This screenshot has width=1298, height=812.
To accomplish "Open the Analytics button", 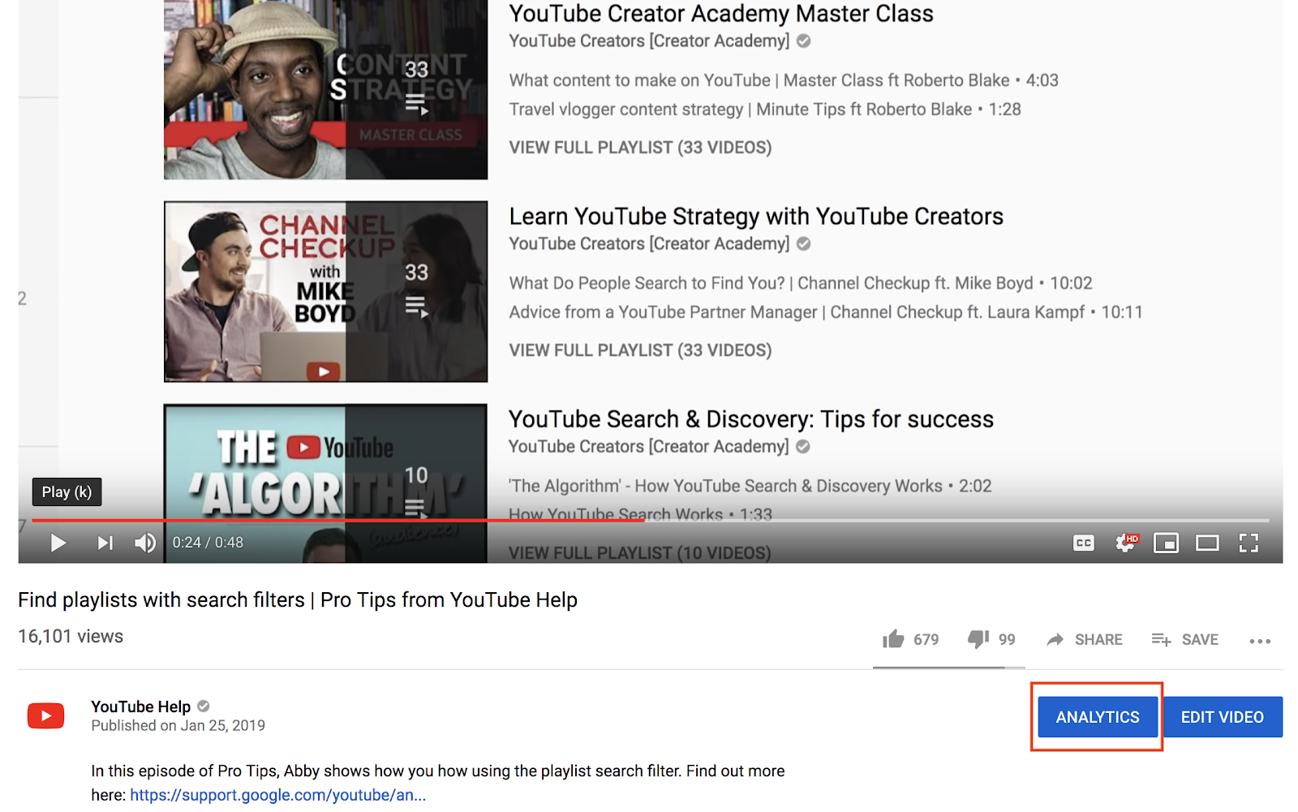I will pyautogui.click(x=1098, y=717).
